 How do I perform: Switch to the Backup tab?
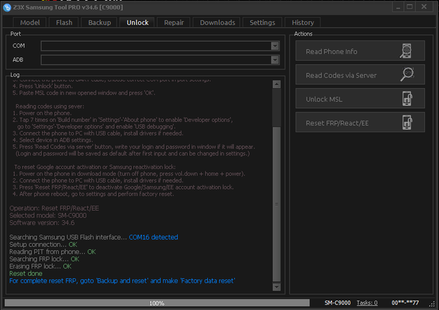[99, 23]
